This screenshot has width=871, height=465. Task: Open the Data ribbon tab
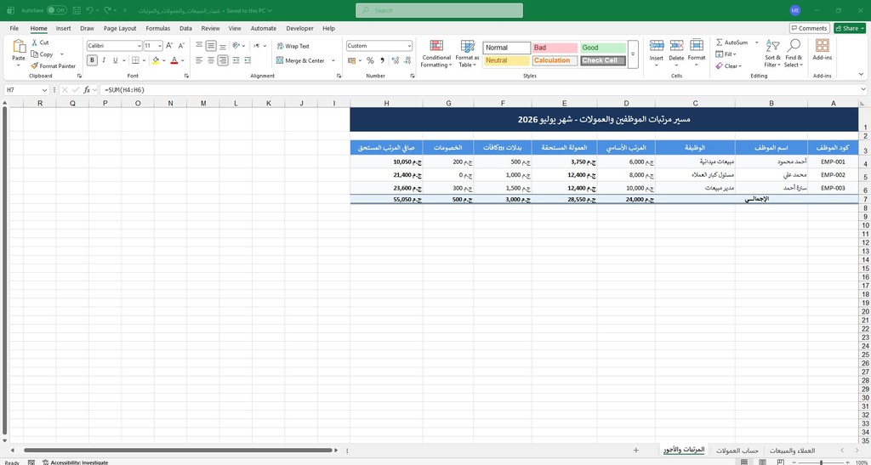point(185,28)
